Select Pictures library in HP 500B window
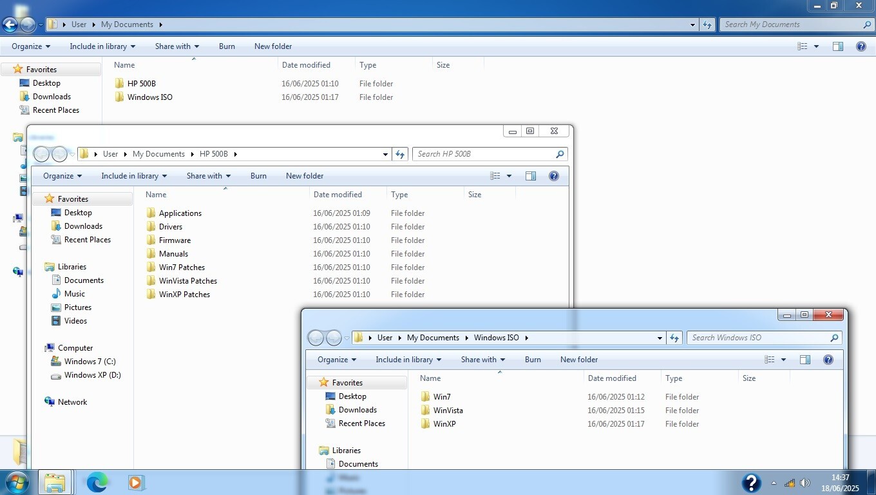Image resolution: width=876 pixels, height=495 pixels. 71,307
